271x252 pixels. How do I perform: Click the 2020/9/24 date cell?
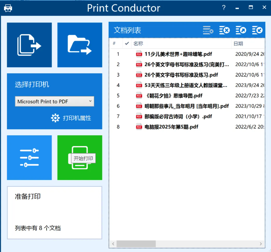(250, 54)
